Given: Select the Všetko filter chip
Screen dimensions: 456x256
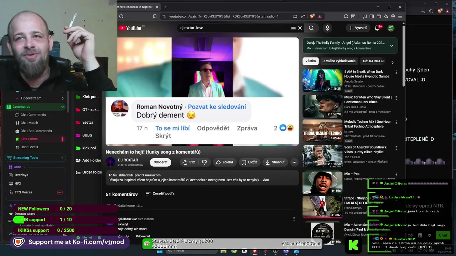Looking at the screenshot, I should pos(310,61).
